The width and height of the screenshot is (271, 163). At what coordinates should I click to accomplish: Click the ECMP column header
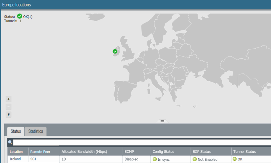point(129,152)
